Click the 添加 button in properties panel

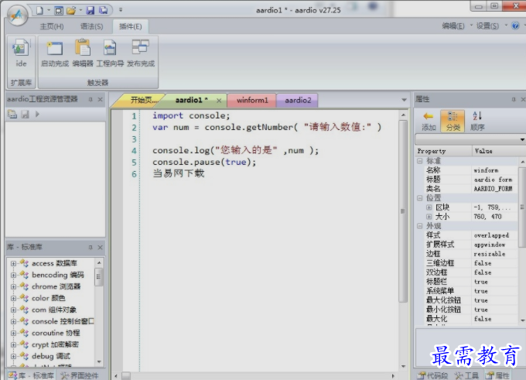point(429,121)
